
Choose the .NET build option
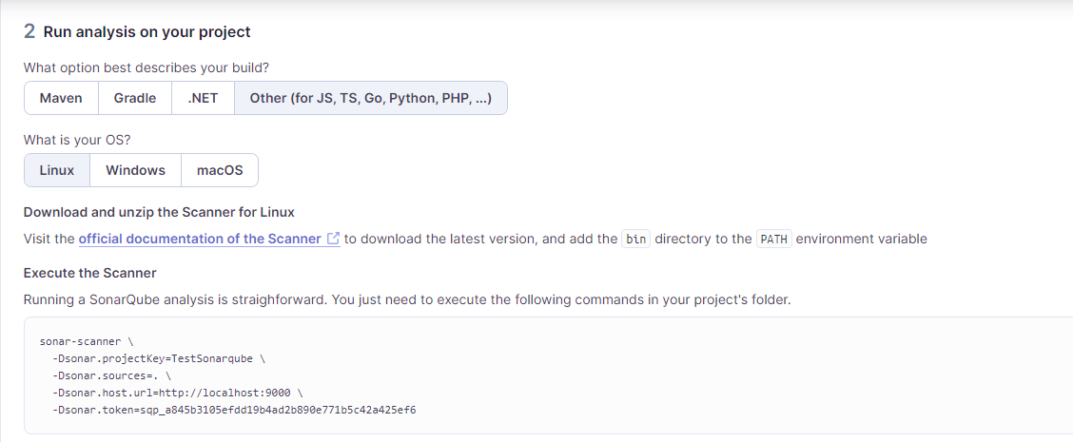pyautogui.click(x=203, y=98)
